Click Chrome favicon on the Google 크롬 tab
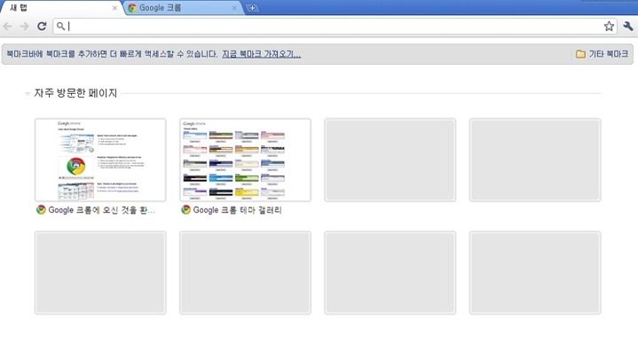The width and height of the screenshot is (638, 345). point(132,8)
